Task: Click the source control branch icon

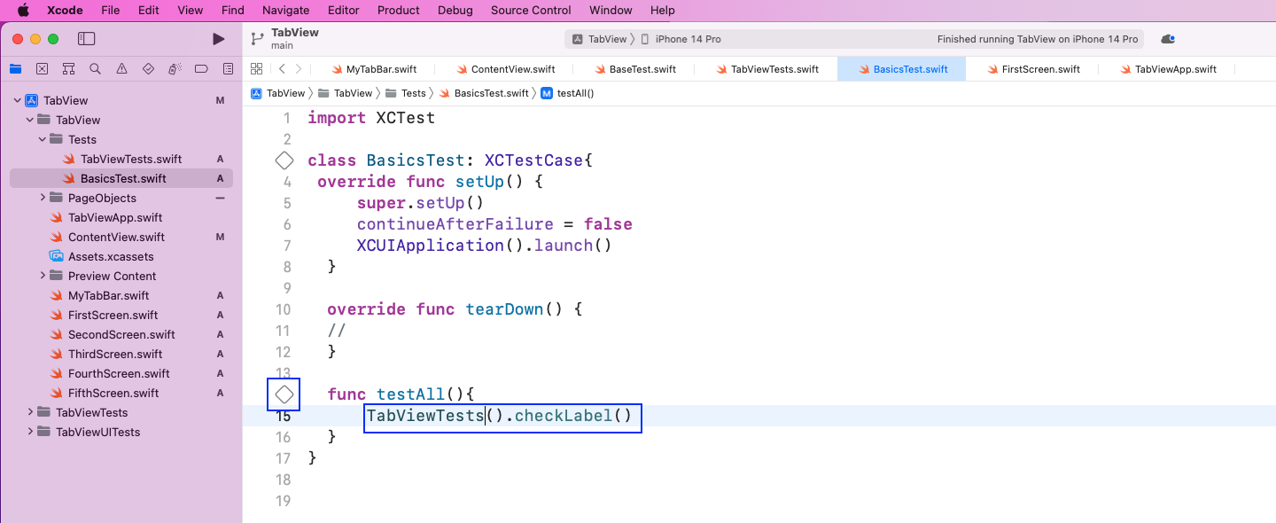Action: tap(257, 39)
